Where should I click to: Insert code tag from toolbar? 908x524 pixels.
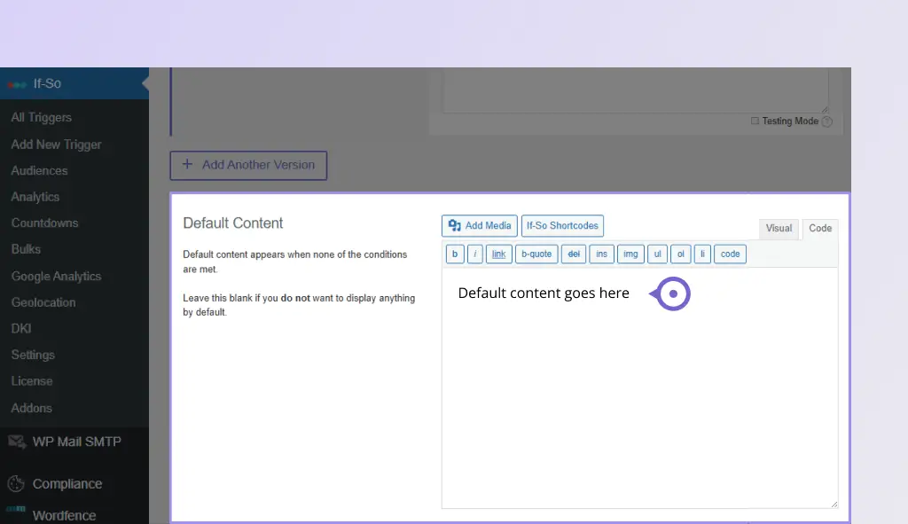730,254
